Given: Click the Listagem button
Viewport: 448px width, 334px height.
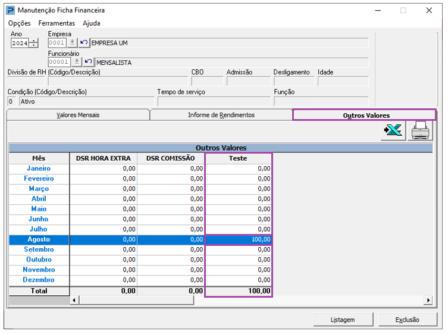Looking at the screenshot, I should pos(343,320).
